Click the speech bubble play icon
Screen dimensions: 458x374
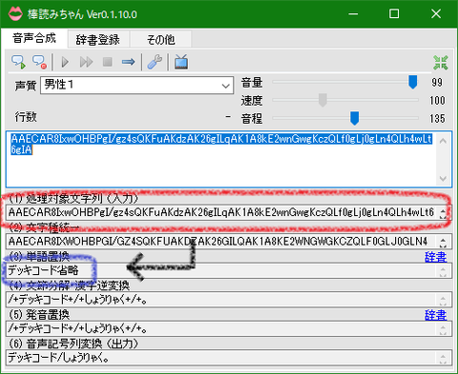tap(18, 62)
